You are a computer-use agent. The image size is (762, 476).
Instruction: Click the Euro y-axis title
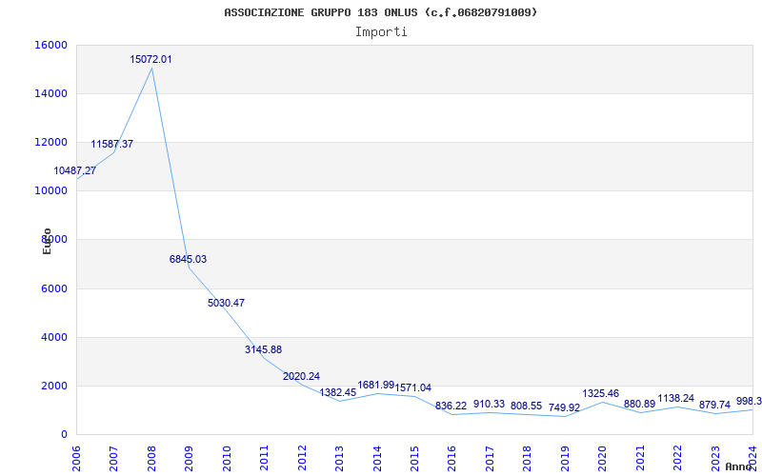pos(47,241)
